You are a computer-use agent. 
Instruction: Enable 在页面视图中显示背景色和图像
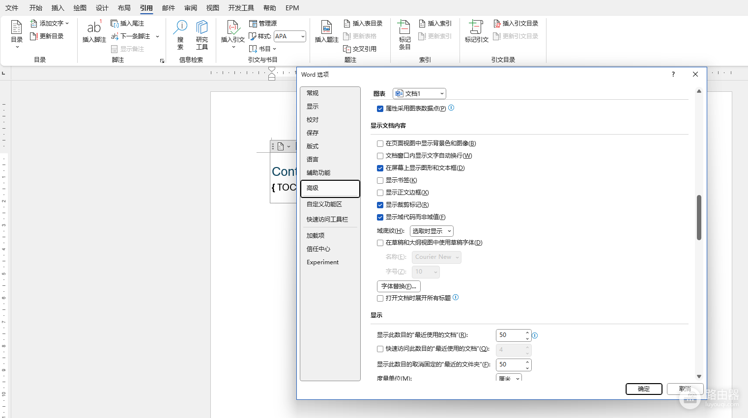pos(380,143)
